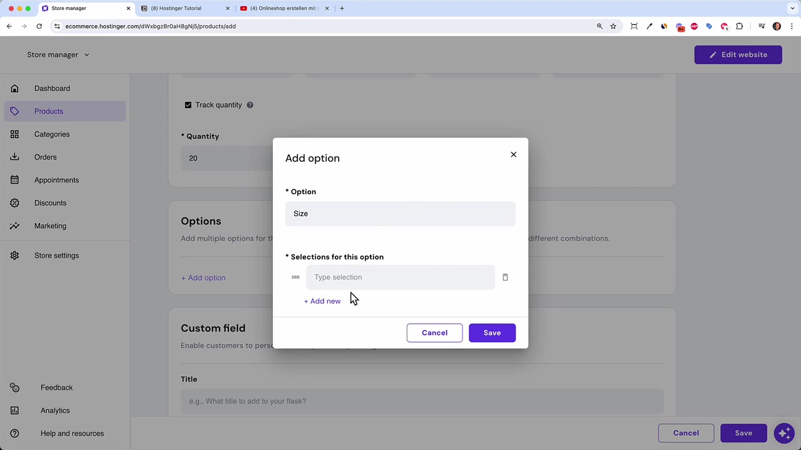Viewport: 801px width, 450px height.
Task: Go to Categories section
Action: click(x=52, y=134)
